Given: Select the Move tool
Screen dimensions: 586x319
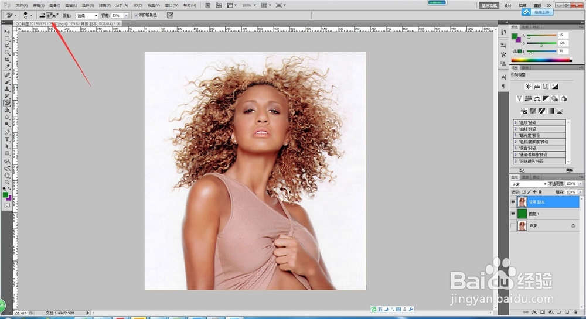Looking at the screenshot, I should pyautogui.click(x=6, y=32).
